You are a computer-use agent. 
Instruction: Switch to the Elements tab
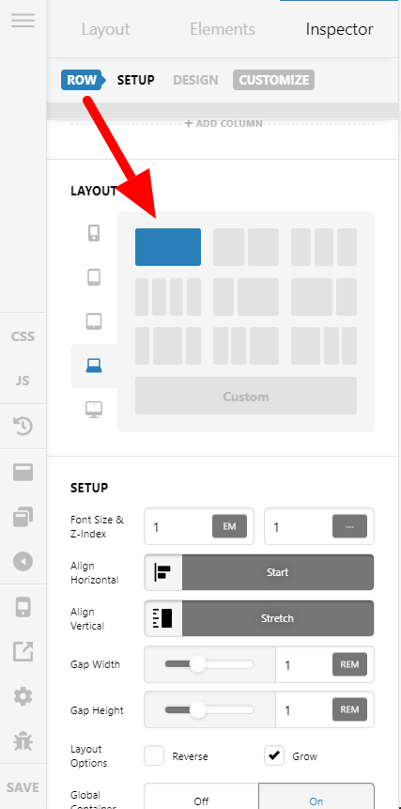(223, 29)
